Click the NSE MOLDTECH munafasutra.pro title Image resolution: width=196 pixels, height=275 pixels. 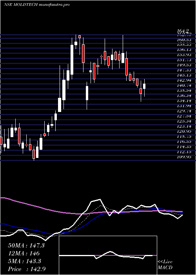point(37,5)
